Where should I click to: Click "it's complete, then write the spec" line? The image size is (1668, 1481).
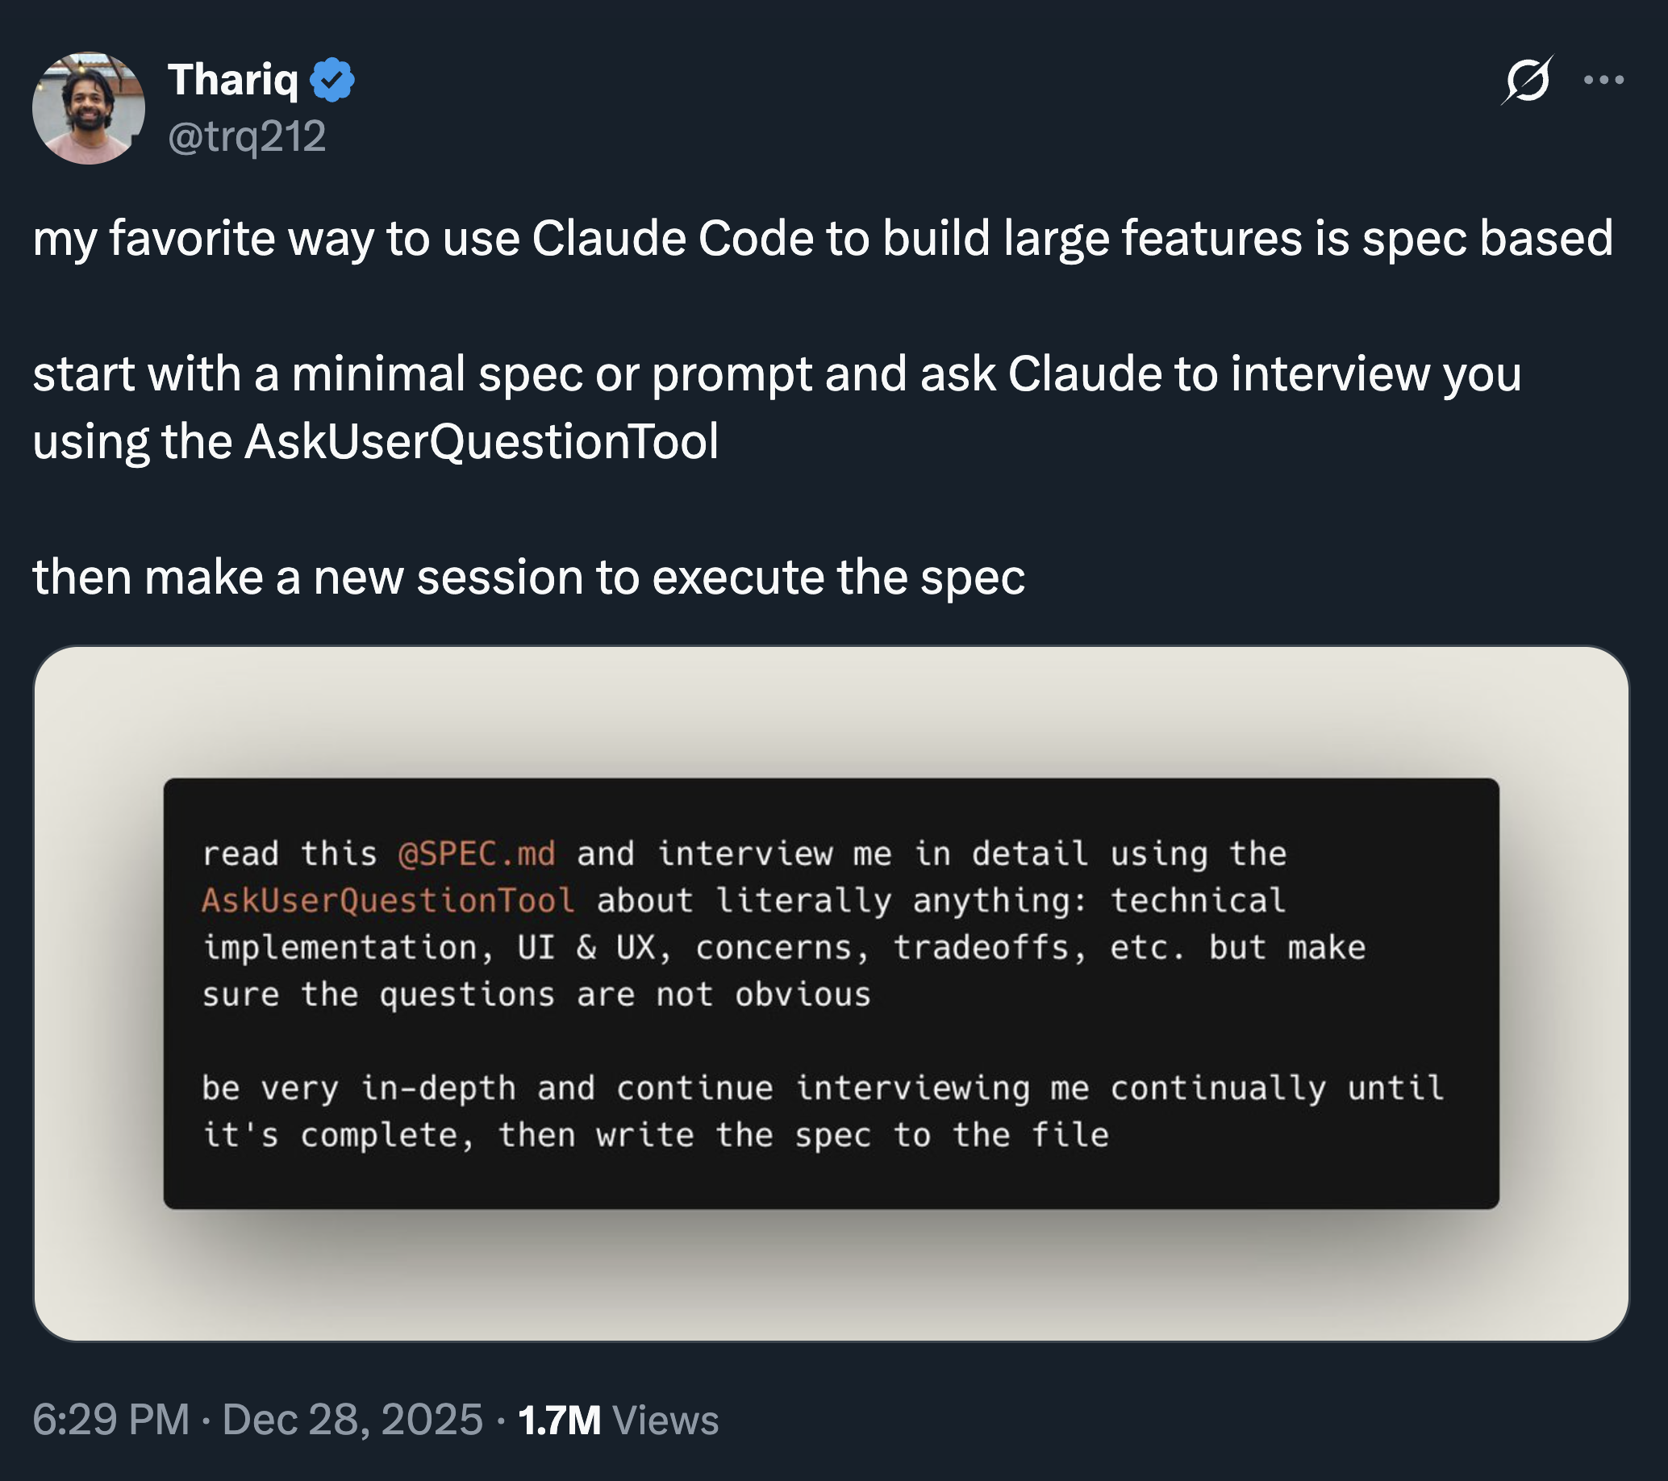point(655,1136)
